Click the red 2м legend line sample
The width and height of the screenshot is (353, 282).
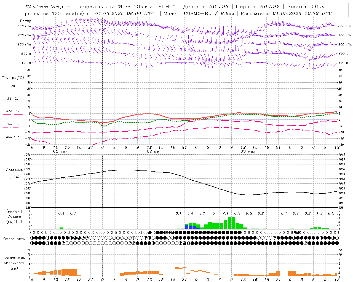13,89
